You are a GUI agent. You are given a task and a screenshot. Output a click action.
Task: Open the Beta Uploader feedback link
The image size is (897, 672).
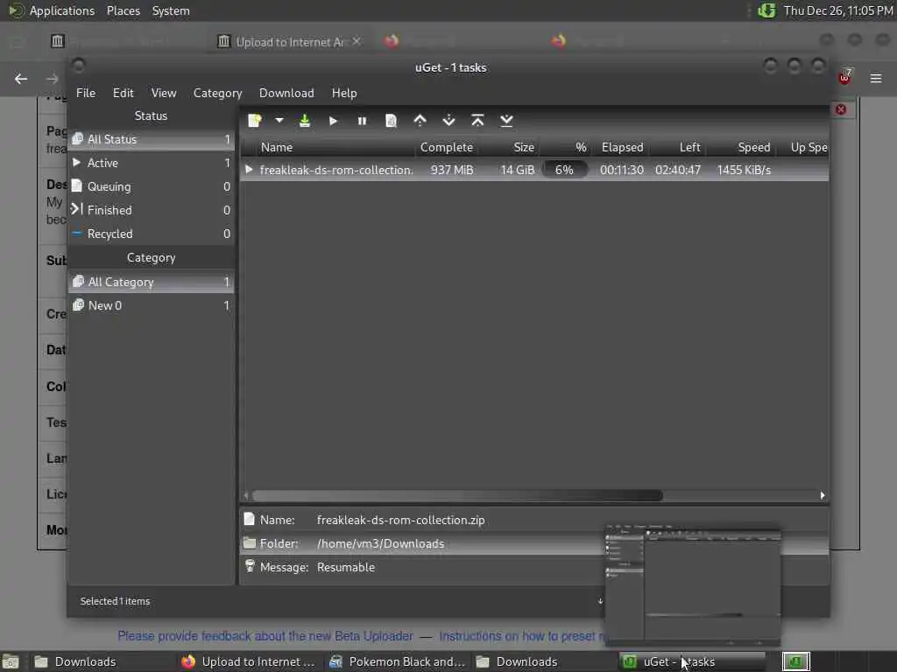[265, 636]
